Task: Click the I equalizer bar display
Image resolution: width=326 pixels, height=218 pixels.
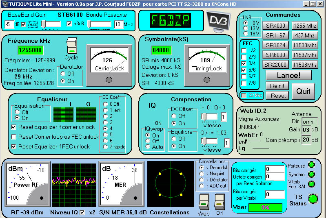Action: pos(63,115)
